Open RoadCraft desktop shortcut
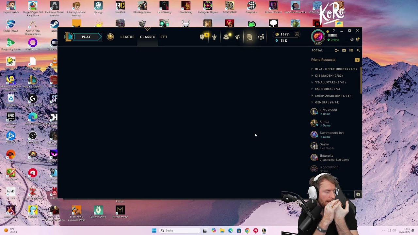The image size is (418, 235). click(x=120, y=7)
